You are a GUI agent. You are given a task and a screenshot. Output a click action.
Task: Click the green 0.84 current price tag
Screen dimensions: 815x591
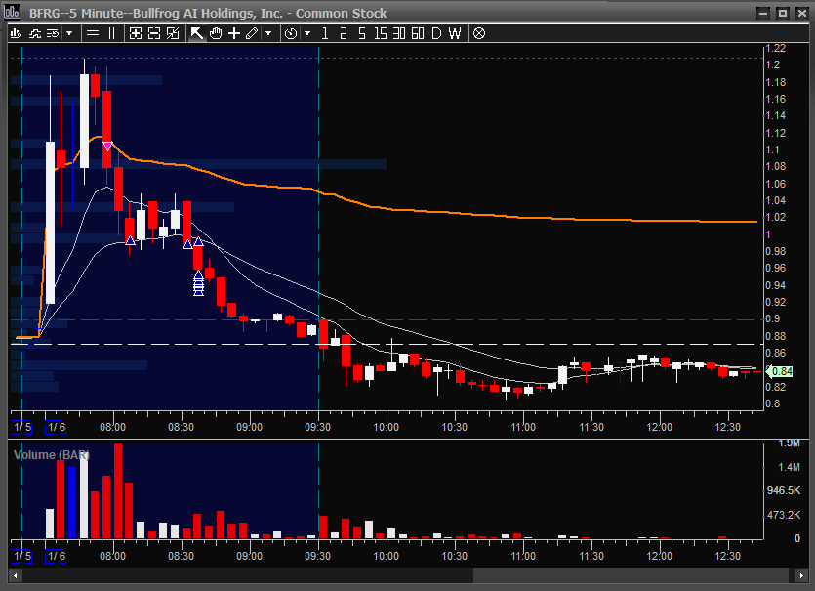(x=780, y=371)
